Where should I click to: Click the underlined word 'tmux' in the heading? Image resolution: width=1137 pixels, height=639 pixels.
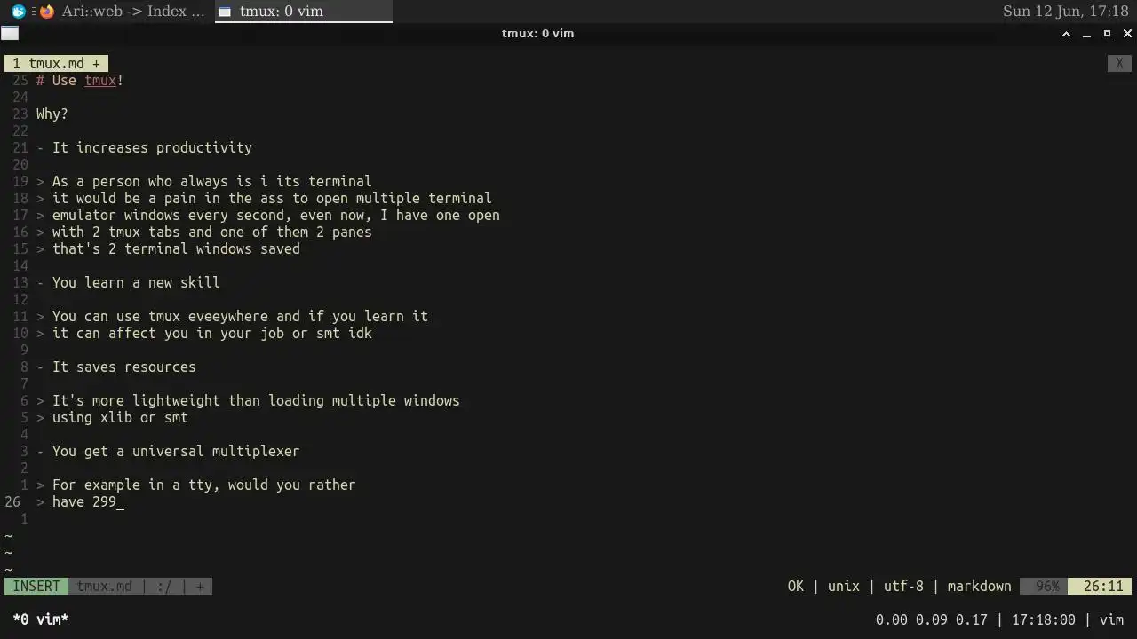100,81
